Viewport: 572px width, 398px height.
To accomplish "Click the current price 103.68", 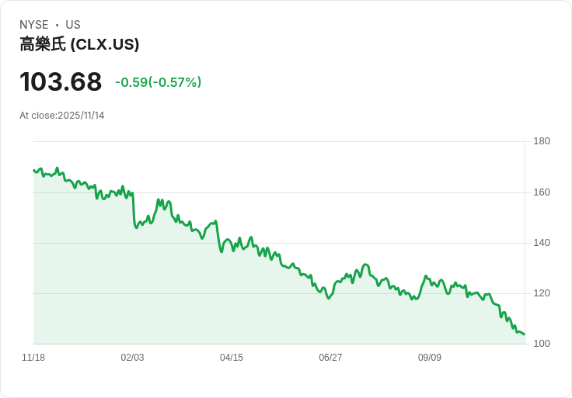I will [61, 81].
